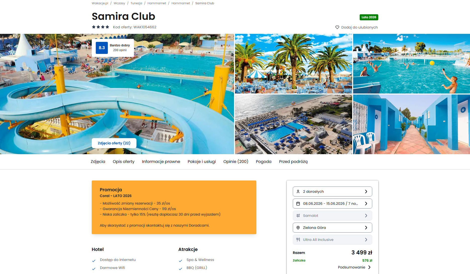Click the 8.3 rating score badge

click(x=102, y=48)
